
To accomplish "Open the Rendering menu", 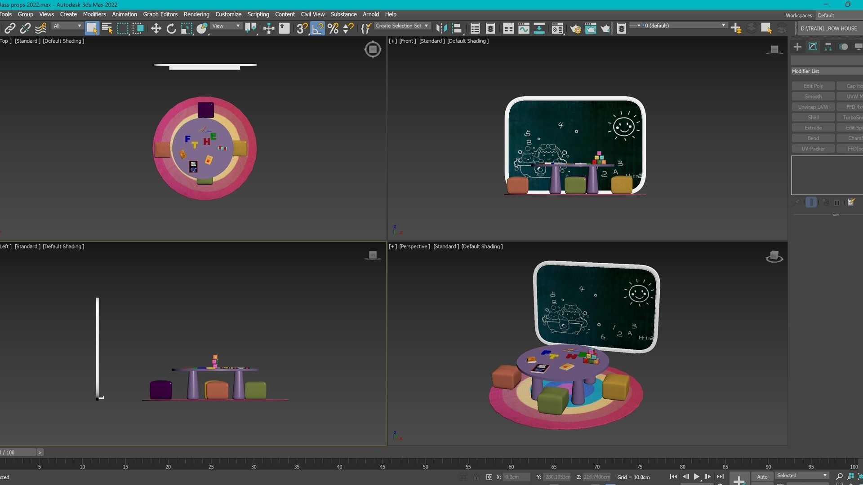I will [196, 14].
